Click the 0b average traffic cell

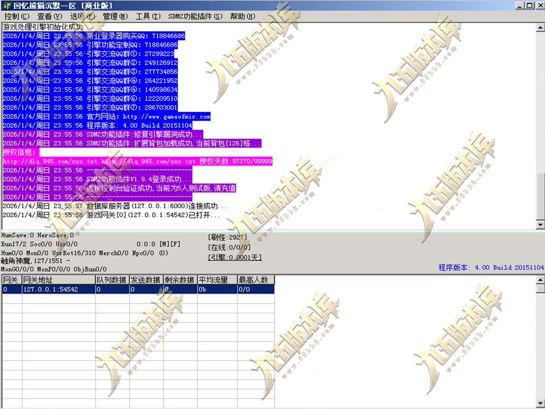217,289
